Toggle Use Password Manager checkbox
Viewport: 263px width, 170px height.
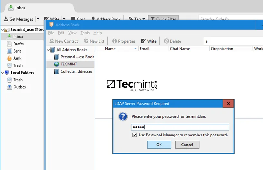134,135
